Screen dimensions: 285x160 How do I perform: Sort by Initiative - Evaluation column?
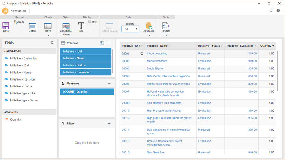click(x=255, y=46)
